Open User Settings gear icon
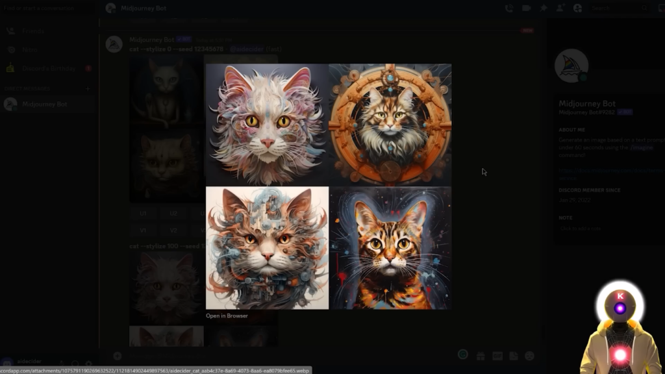Image resolution: width=665 pixels, height=374 pixels. click(x=88, y=364)
